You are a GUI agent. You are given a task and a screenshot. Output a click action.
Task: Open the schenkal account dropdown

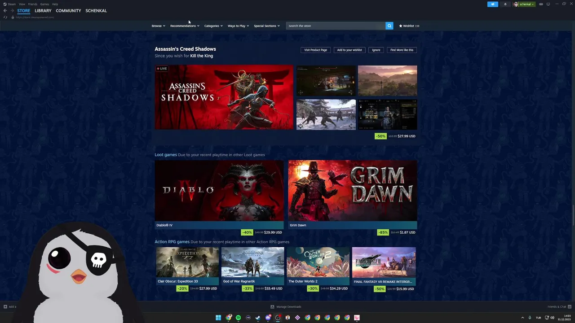525,4
